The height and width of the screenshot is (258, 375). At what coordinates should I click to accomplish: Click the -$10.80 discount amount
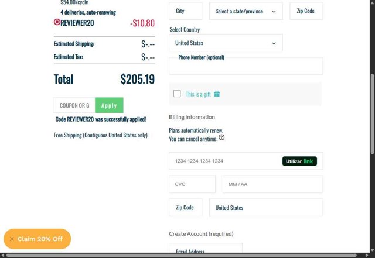(x=142, y=23)
